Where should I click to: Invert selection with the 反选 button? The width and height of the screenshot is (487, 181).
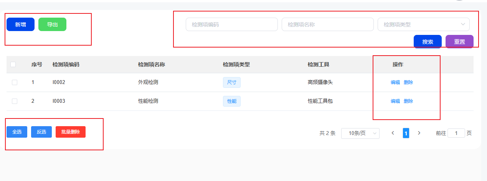tap(41, 132)
